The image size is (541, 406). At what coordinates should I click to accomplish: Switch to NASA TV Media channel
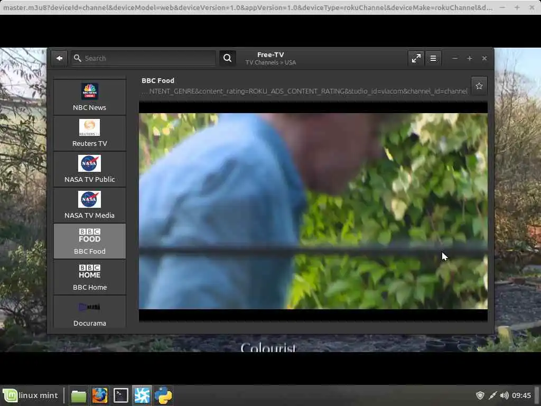tap(90, 205)
